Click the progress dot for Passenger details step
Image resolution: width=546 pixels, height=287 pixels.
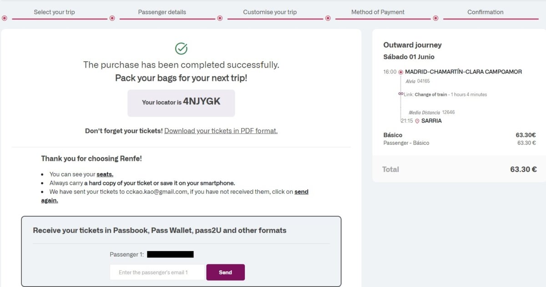coord(112,18)
